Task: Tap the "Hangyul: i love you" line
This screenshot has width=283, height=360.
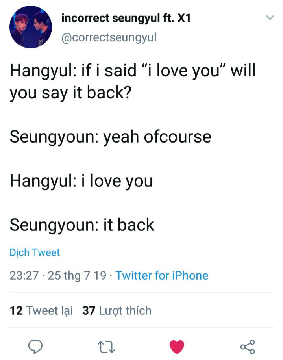Action: coord(81,181)
